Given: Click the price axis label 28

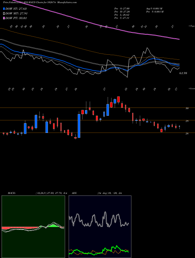Looking at the screenshot, I should (187, 121).
